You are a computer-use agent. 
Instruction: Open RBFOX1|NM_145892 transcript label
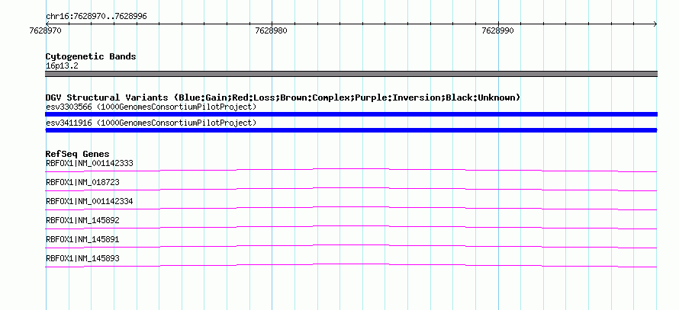[82, 220]
